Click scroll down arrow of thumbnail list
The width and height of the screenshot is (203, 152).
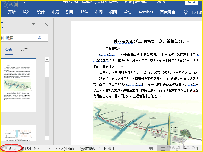47,138
